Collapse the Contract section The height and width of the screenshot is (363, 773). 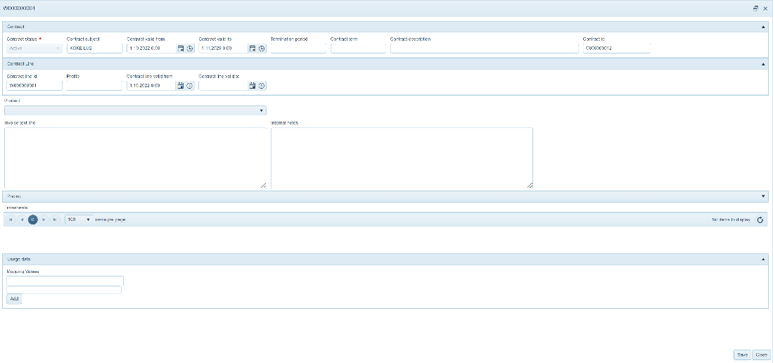(x=763, y=27)
